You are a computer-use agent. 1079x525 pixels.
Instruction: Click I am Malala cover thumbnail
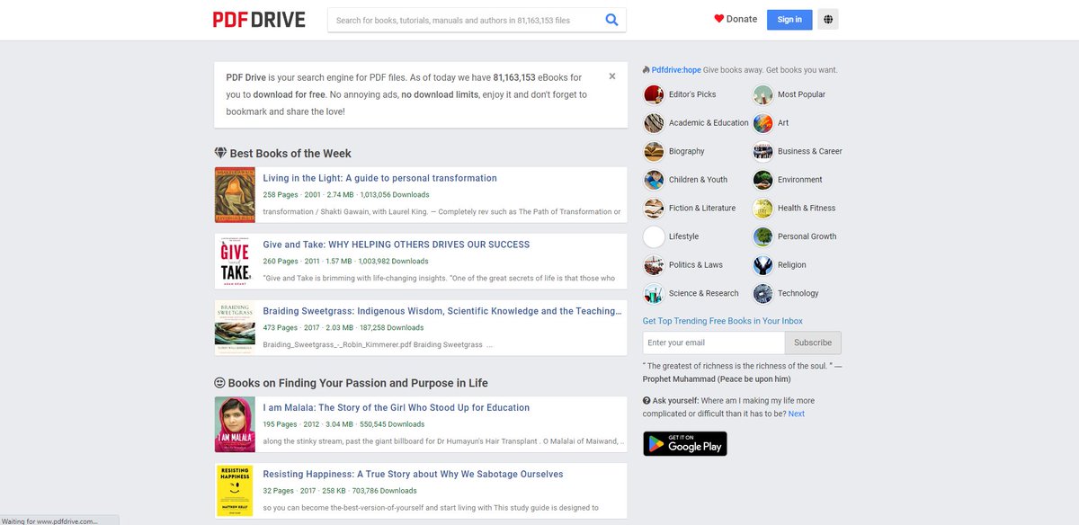(235, 424)
